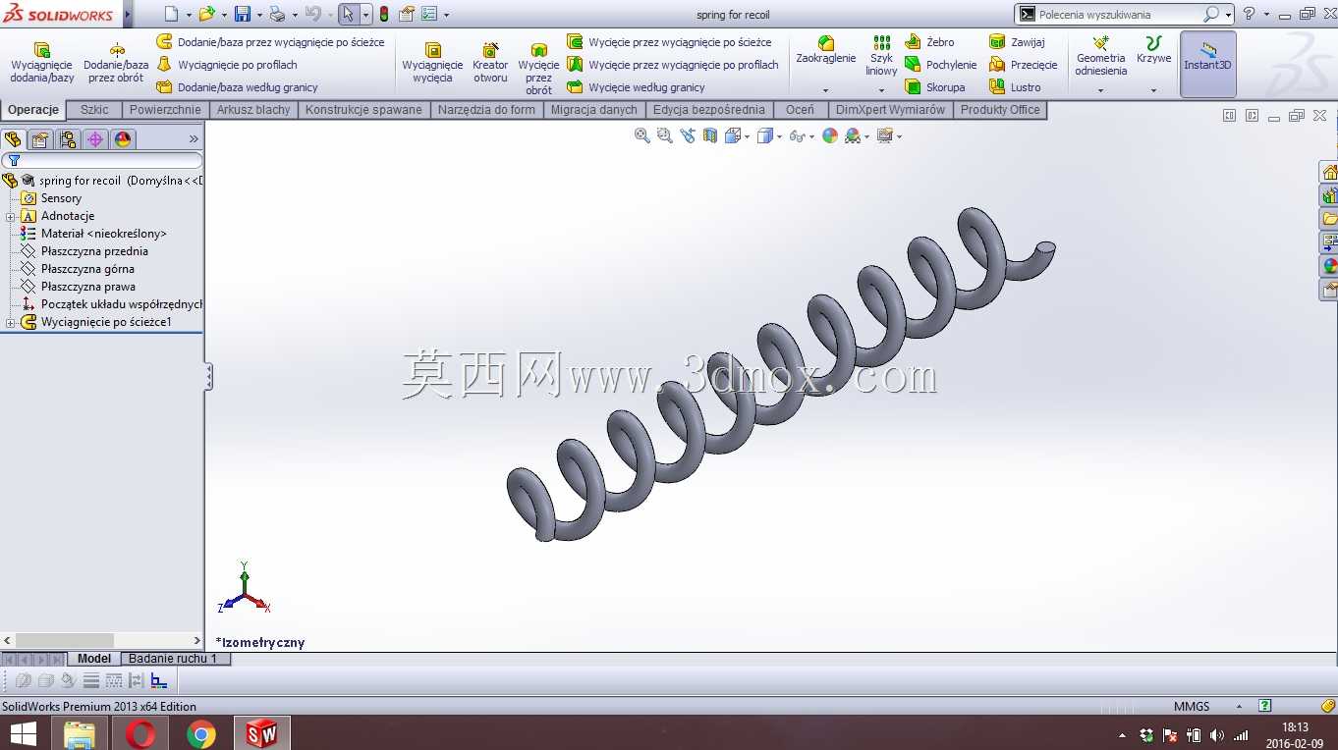Viewport: 1338px width, 750px height.
Task: Select the Żebro rib tool
Action: click(x=929, y=42)
